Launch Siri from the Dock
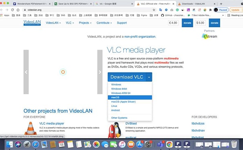 tap(18, 145)
